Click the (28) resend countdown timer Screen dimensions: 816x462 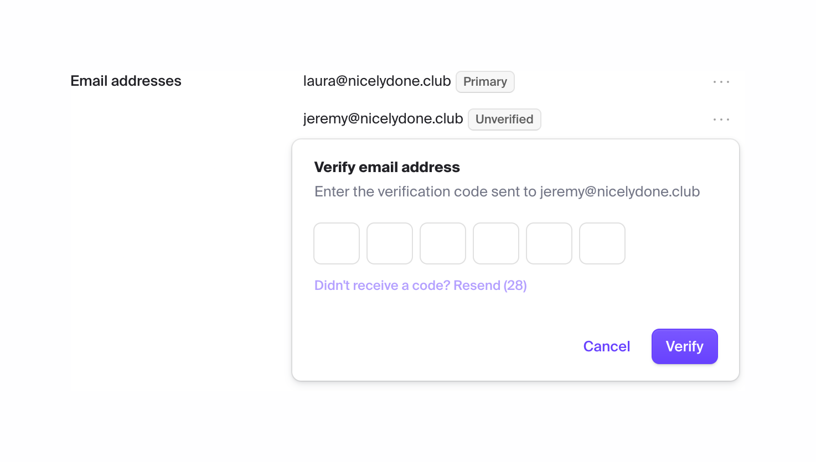515,285
